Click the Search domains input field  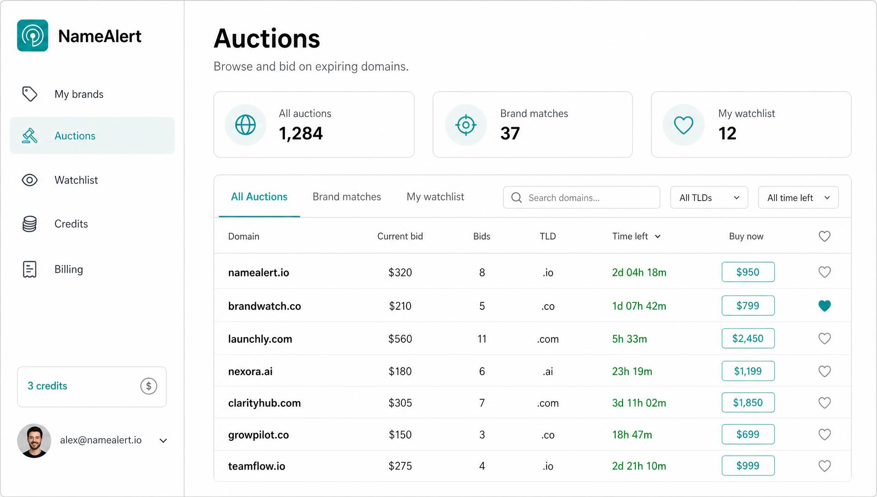pyautogui.click(x=581, y=197)
